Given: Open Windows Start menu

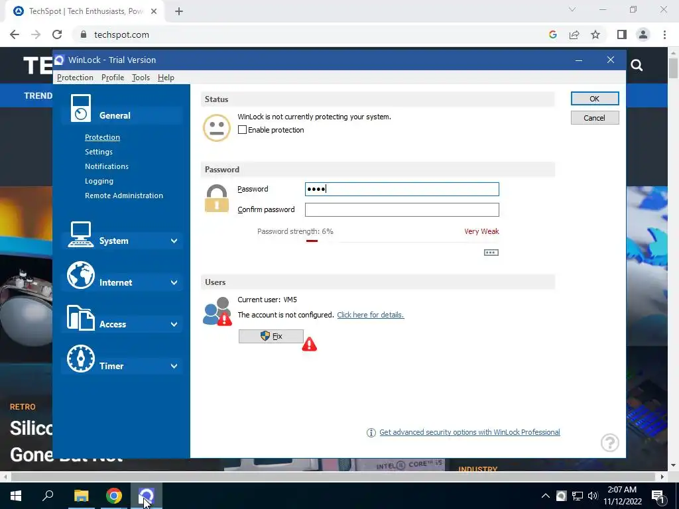Looking at the screenshot, I should point(16,496).
